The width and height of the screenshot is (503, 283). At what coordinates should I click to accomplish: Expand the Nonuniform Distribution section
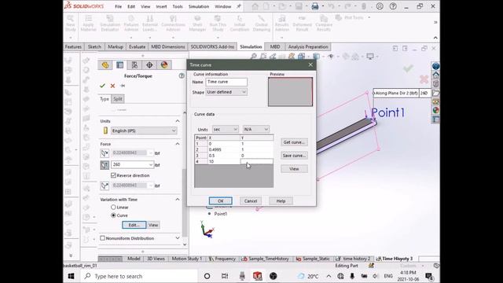point(178,238)
